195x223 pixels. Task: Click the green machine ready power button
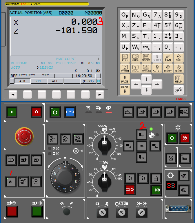pyautogui.click(x=55, y=112)
